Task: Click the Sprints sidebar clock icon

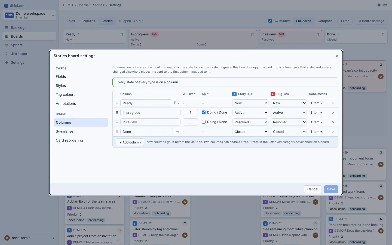Action: (7, 45)
